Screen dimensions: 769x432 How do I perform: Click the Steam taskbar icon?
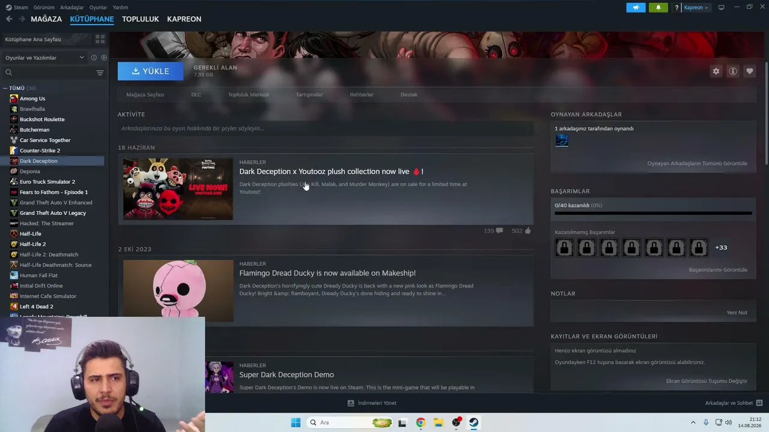474,422
